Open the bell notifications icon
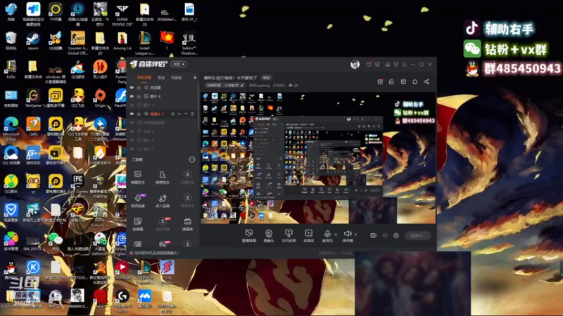The image size is (563, 316). [415, 81]
